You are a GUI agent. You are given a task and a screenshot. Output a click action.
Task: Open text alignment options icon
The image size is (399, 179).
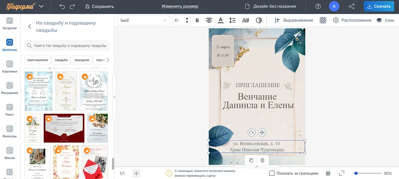coord(209,20)
